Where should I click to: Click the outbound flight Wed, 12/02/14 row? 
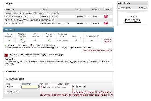(x=58, y=13)
